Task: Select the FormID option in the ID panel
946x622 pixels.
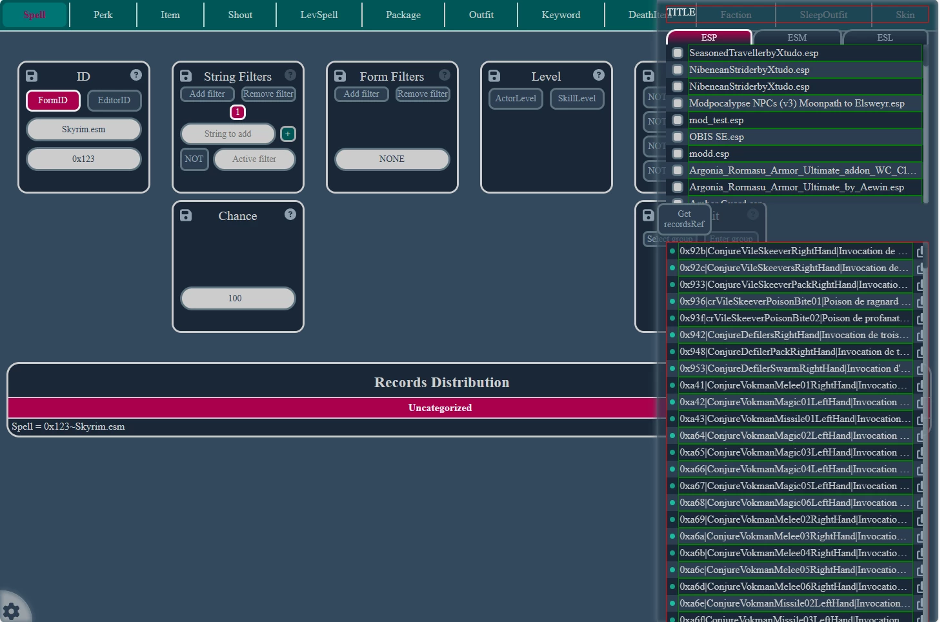Action: 53,100
